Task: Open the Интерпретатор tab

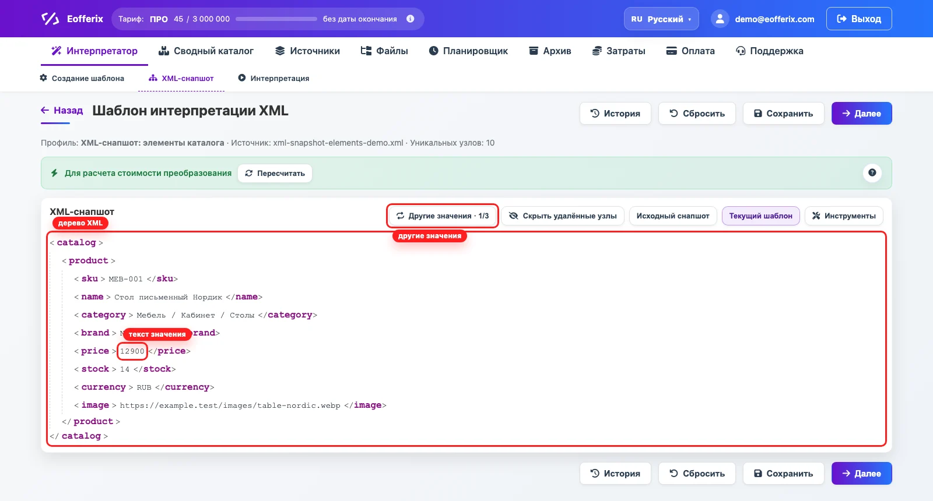Action: (94, 51)
